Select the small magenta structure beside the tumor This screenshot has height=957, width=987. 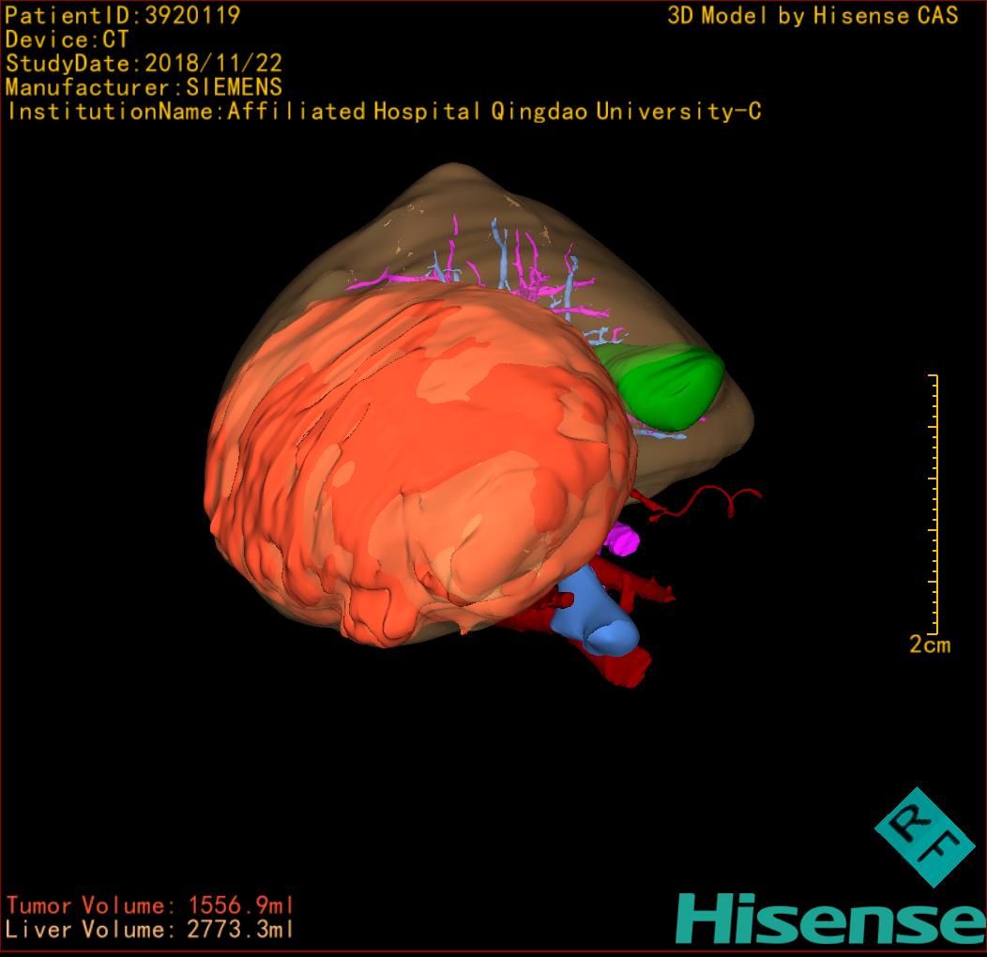pos(624,538)
